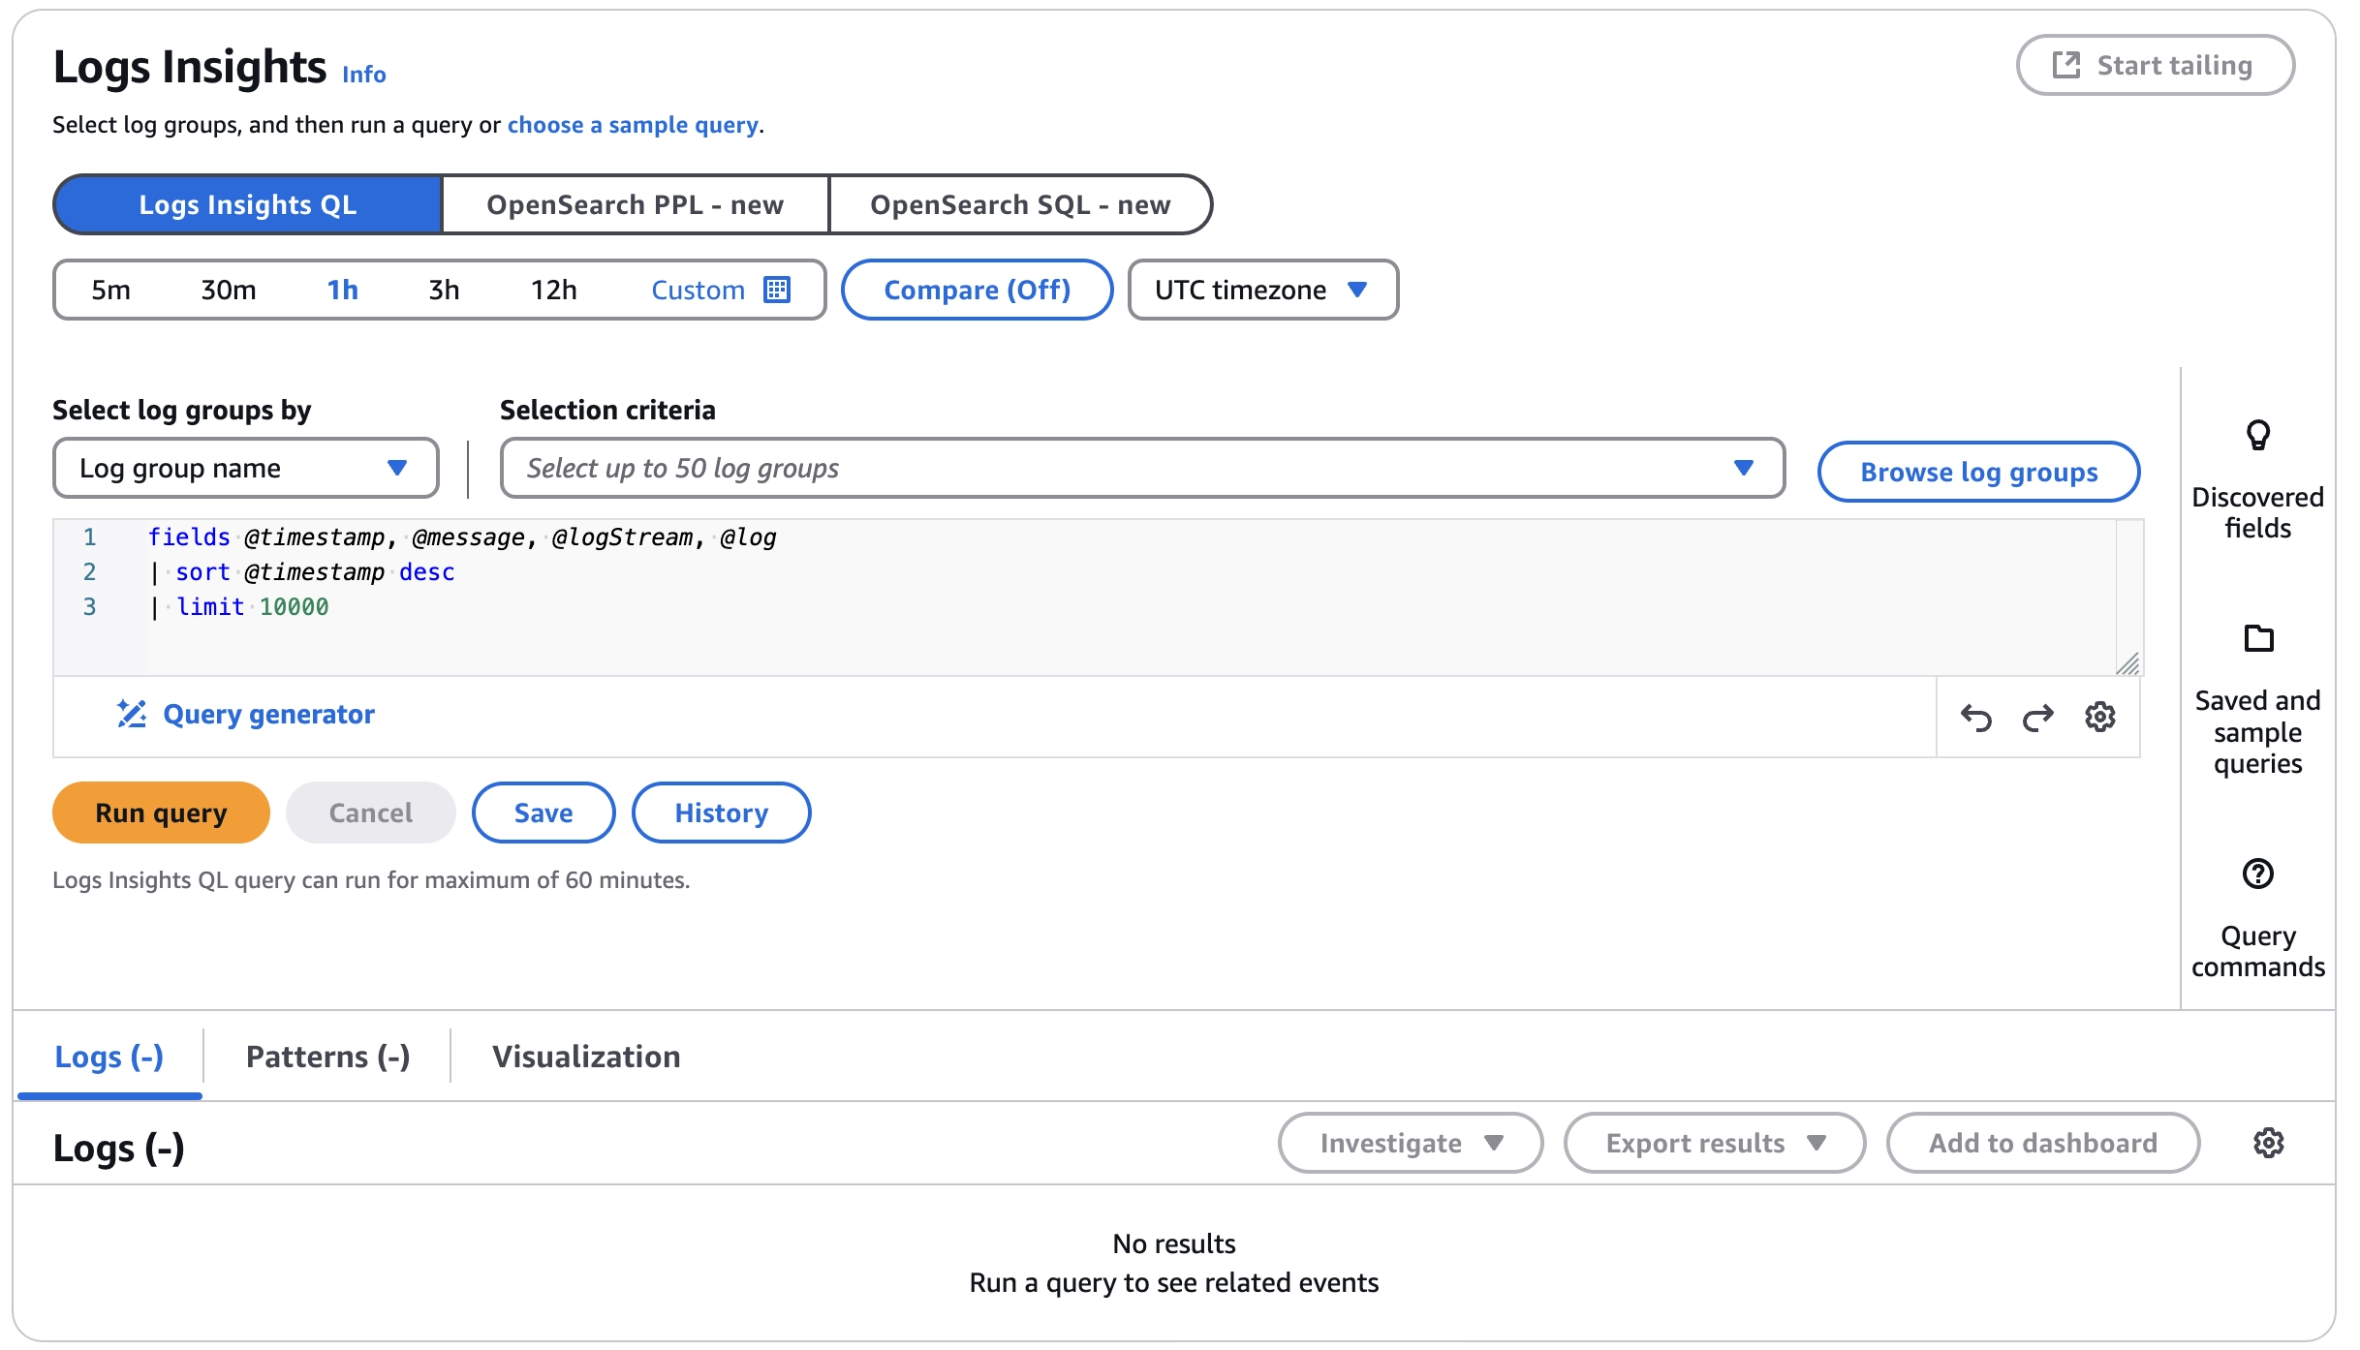Image resolution: width=2360 pixels, height=1350 pixels.
Task: Open the Discovered fields lightbulb icon
Action: [2257, 435]
